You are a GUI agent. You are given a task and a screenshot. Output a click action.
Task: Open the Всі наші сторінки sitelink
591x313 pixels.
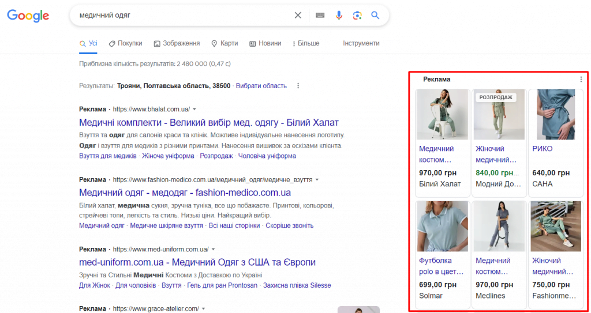(234, 225)
